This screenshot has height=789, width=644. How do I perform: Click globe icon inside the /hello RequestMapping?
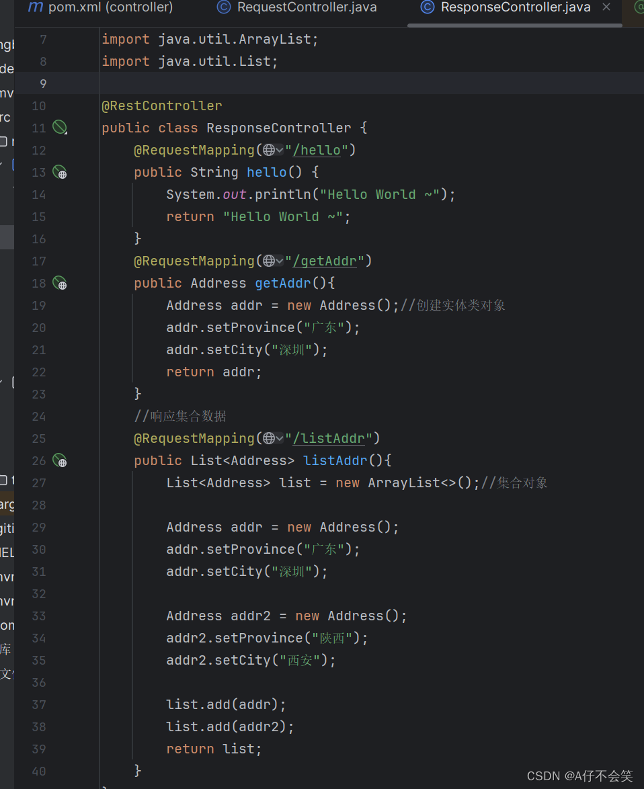point(270,149)
